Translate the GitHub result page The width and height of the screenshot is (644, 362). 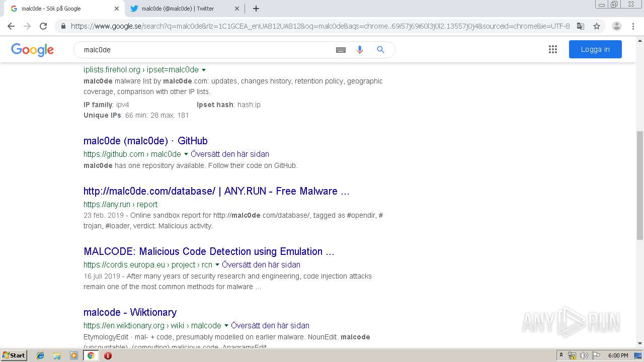230,154
